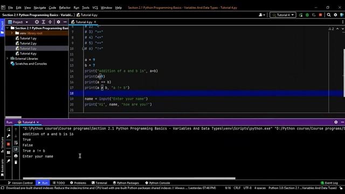
Task: Open the Tools menu
Action: [x=86, y=8]
